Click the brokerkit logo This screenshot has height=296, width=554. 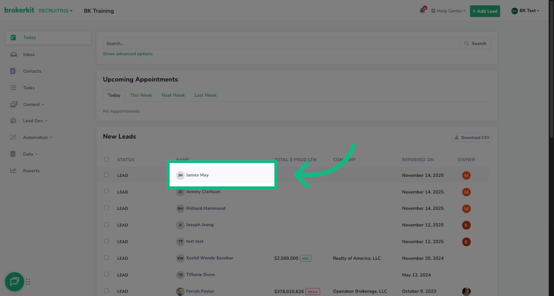pos(19,10)
